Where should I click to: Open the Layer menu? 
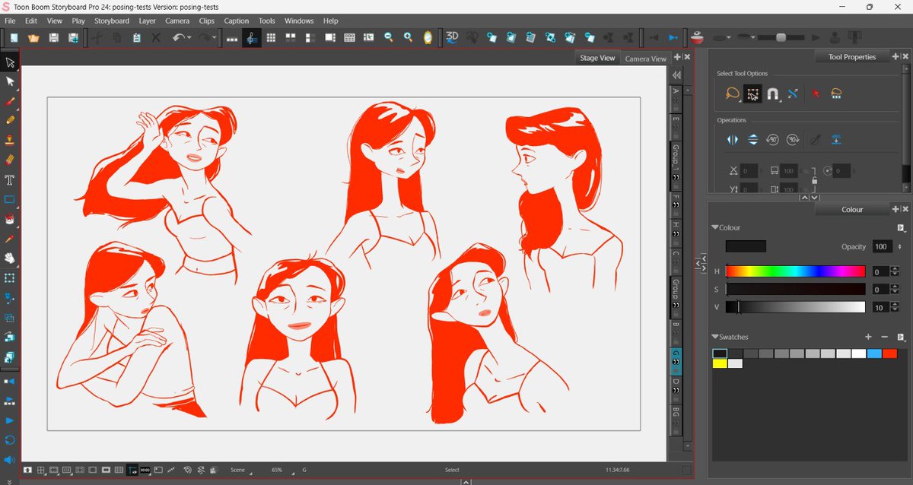point(147,21)
